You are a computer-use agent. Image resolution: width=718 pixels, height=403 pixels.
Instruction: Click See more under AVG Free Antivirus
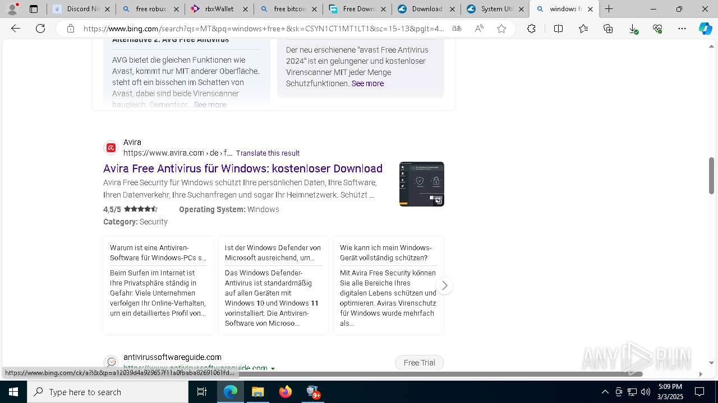coord(210,105)
